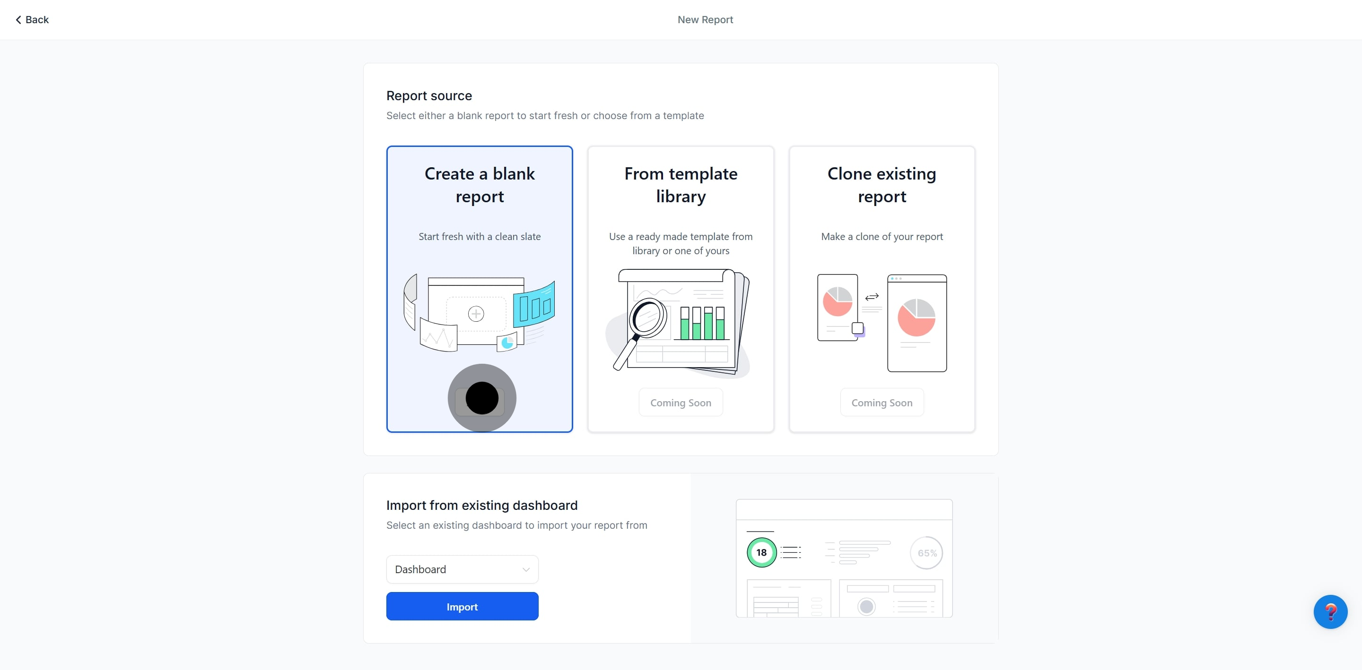
Task: Click the Coming Soon badge on template library
Action: tap(681, 402)
